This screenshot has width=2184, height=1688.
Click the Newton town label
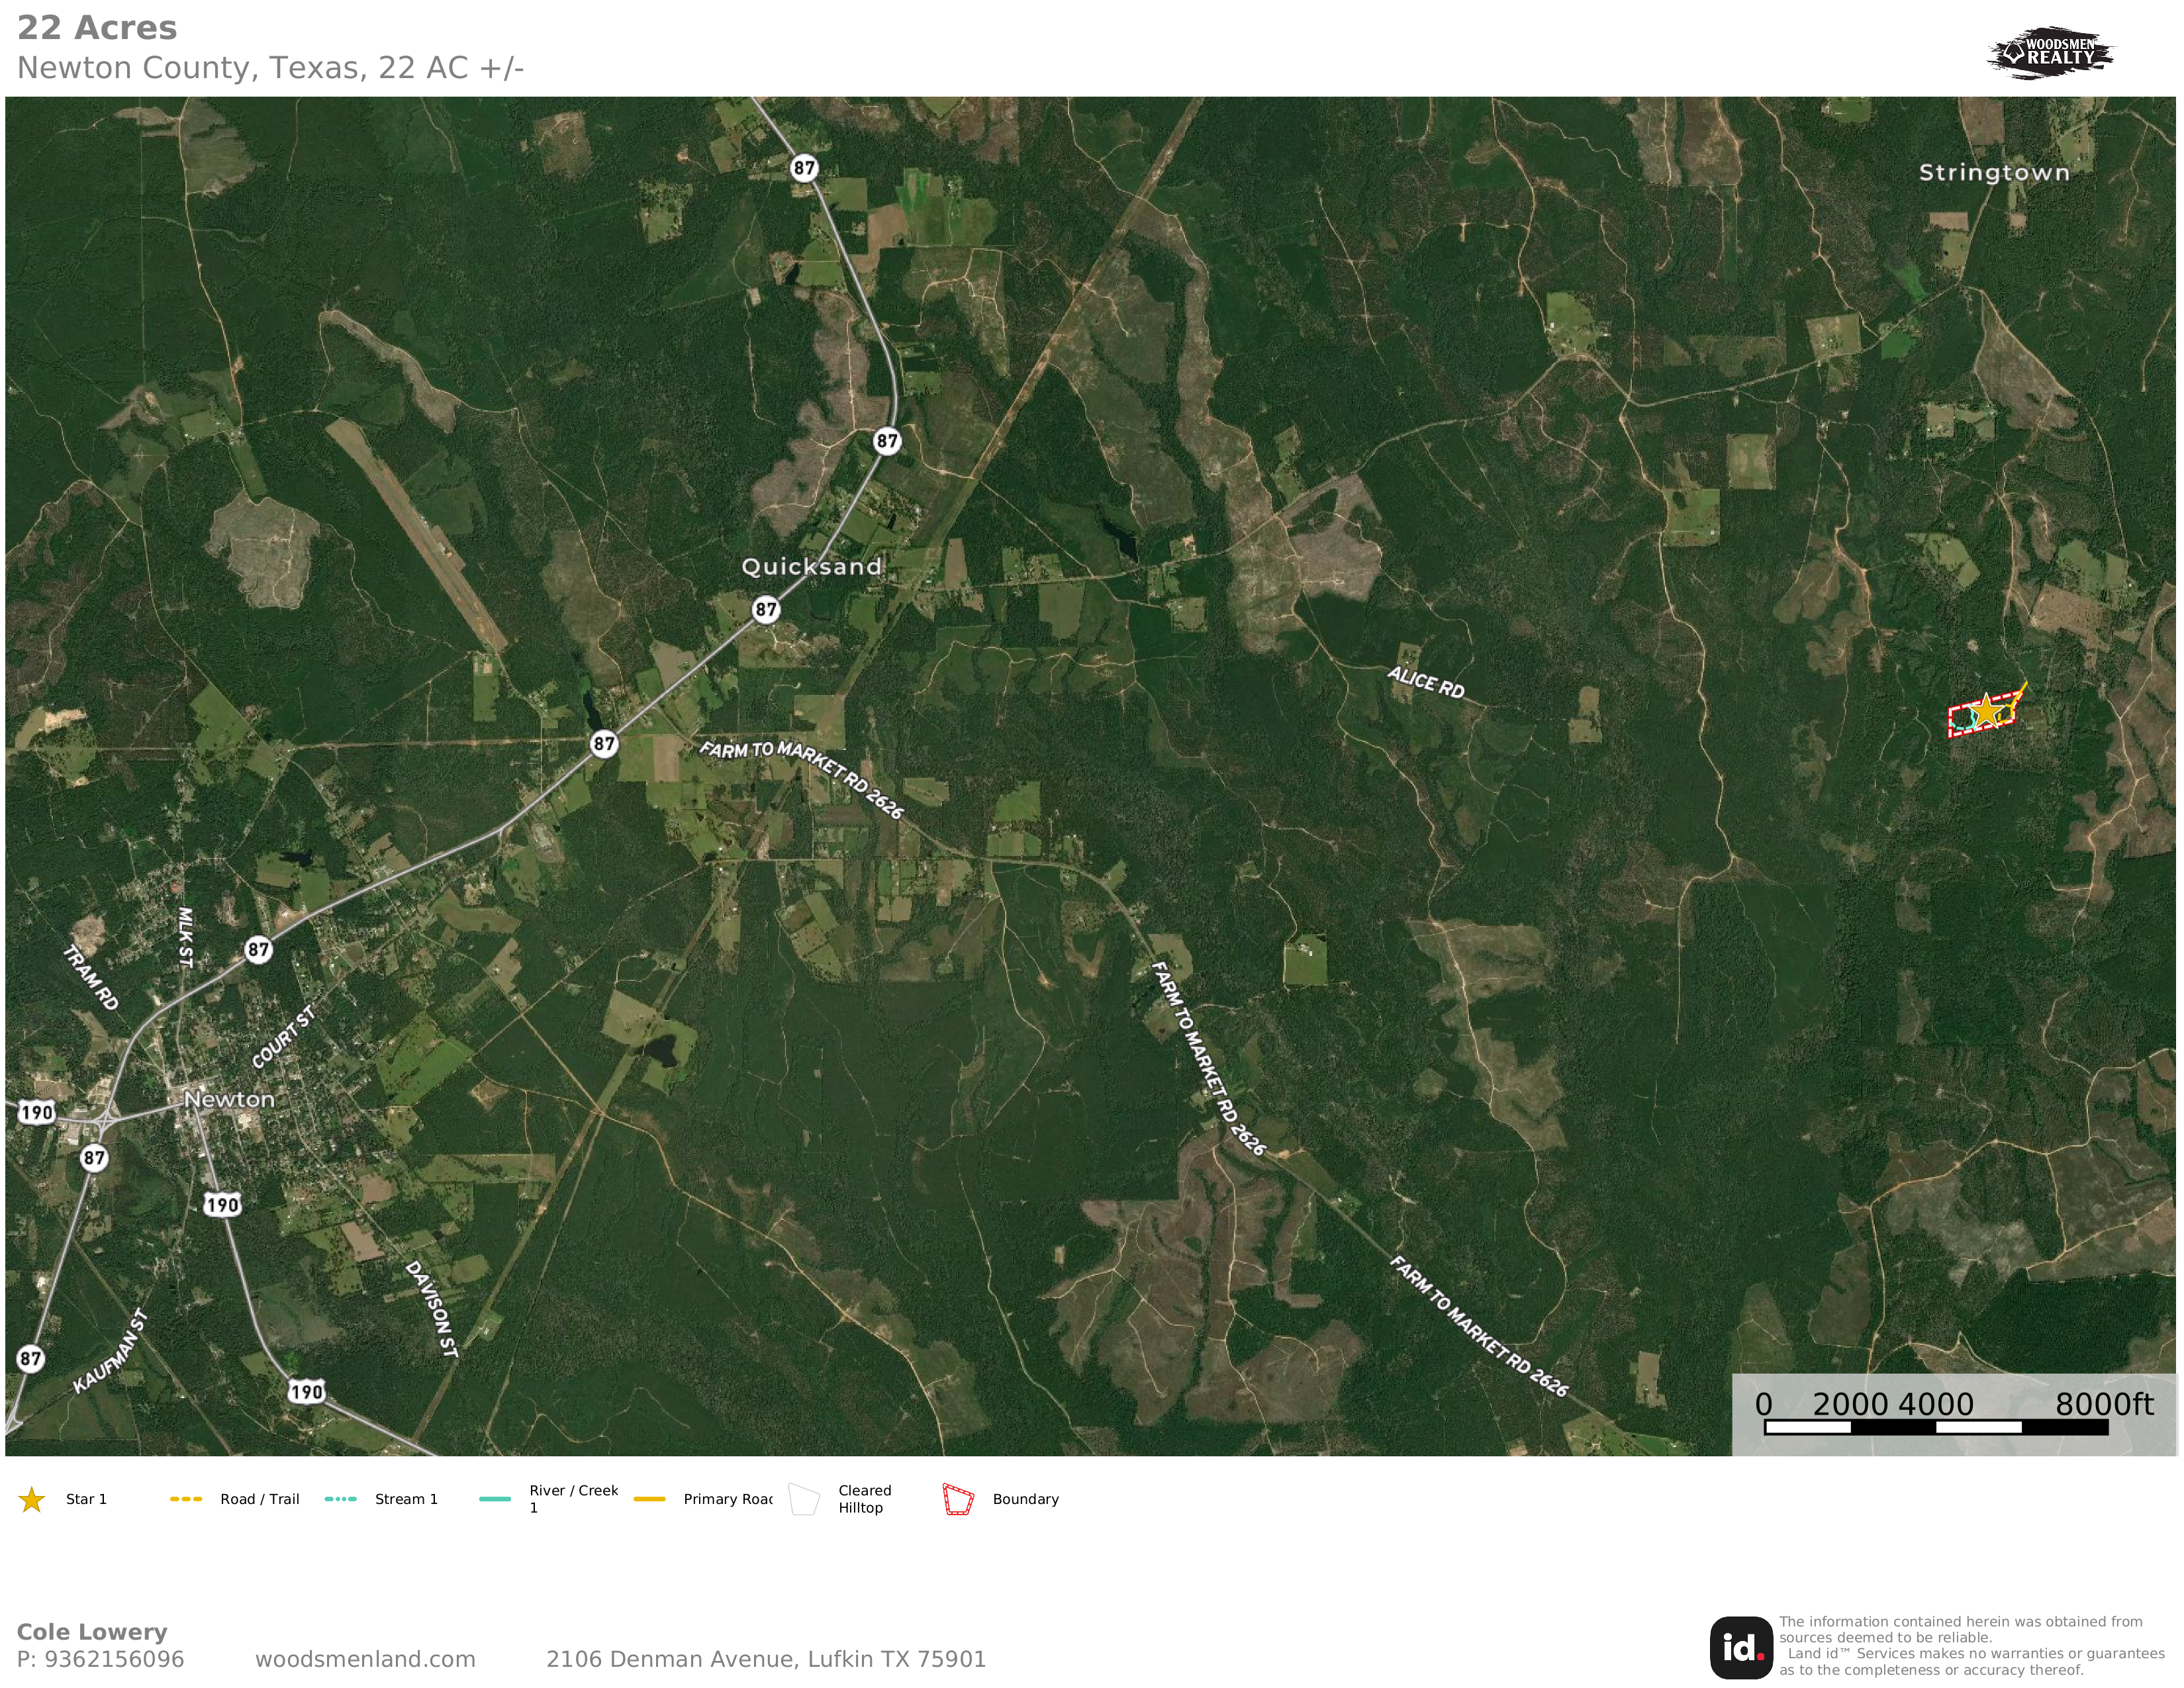(x=229, y=1099)
